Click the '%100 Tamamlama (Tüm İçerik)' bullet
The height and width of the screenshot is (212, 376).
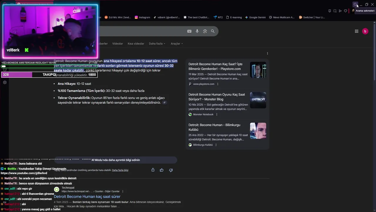(101, 91)
